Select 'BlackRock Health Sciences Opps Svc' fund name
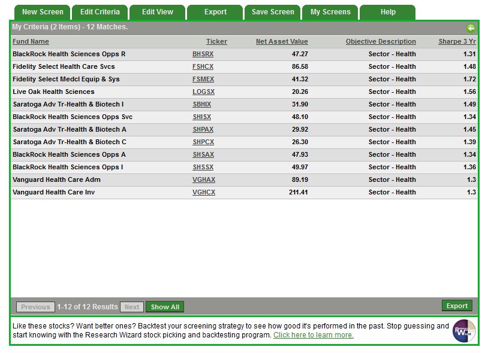488x353 pixels. pos(73,117)
